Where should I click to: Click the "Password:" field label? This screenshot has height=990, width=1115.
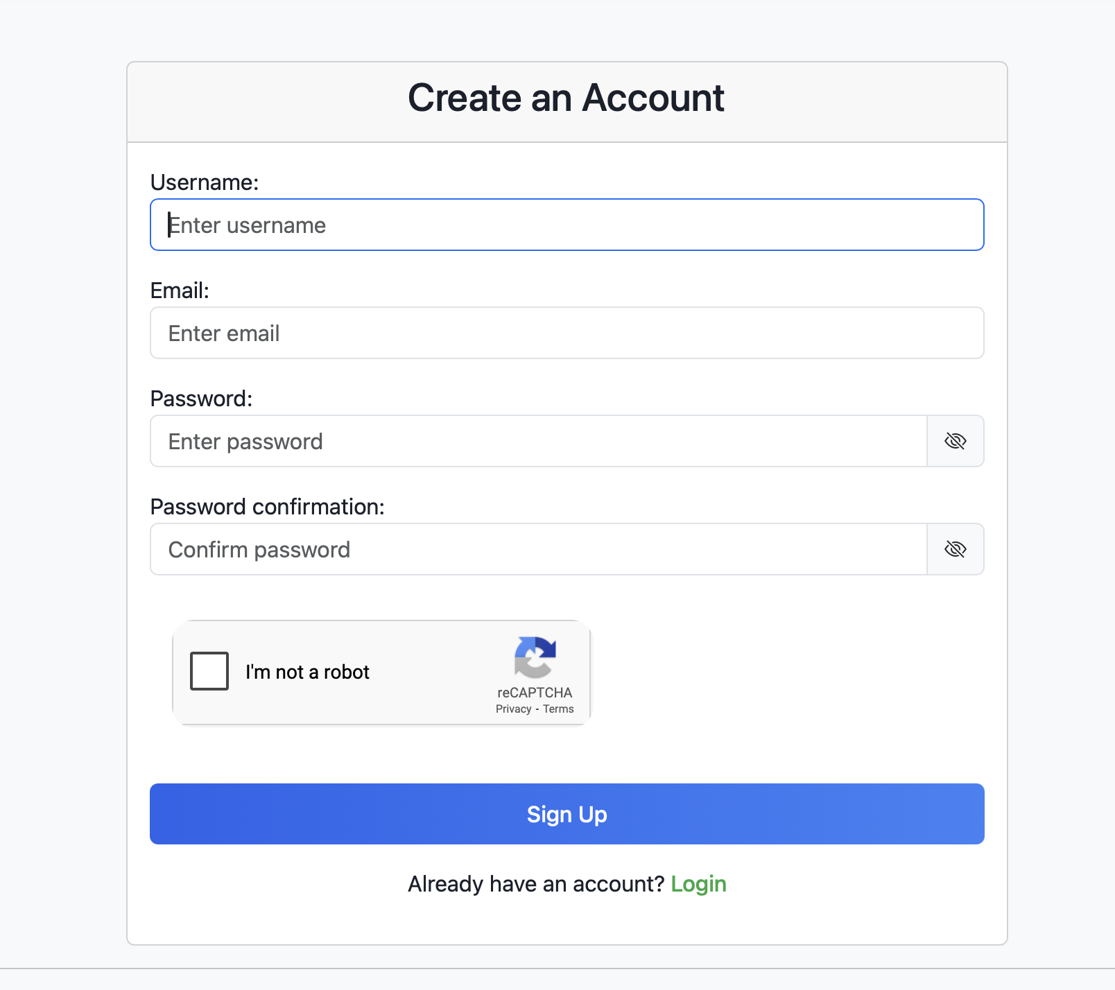(201, 399)
